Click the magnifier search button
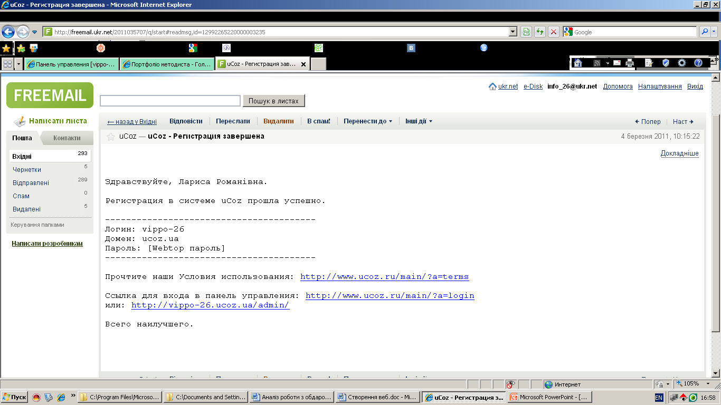Image resolution: width=721 pixels, height=405 pixels. click(x=705, y=32)
